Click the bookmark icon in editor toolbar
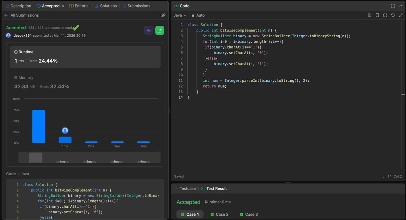Viewport: 406px width, 220px height. tap(377, 15)
